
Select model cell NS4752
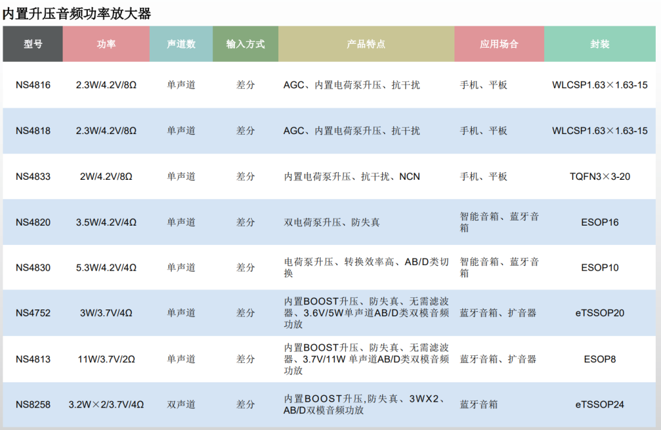pyautogui.click(x=33, y=313)
